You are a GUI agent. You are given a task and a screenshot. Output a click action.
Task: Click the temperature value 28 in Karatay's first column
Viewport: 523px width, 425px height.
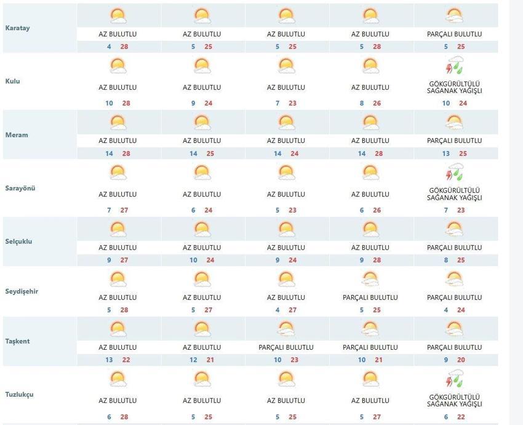pos(125,46)
